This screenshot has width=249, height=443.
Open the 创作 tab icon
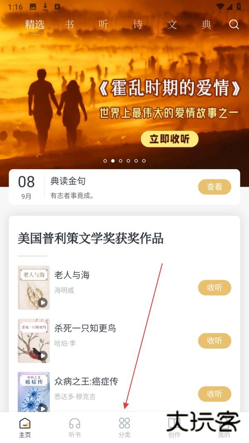(174, 423)
